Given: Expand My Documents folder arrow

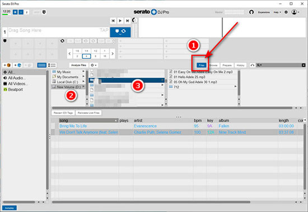Looking at the screenshot, I should coord(83,76).
